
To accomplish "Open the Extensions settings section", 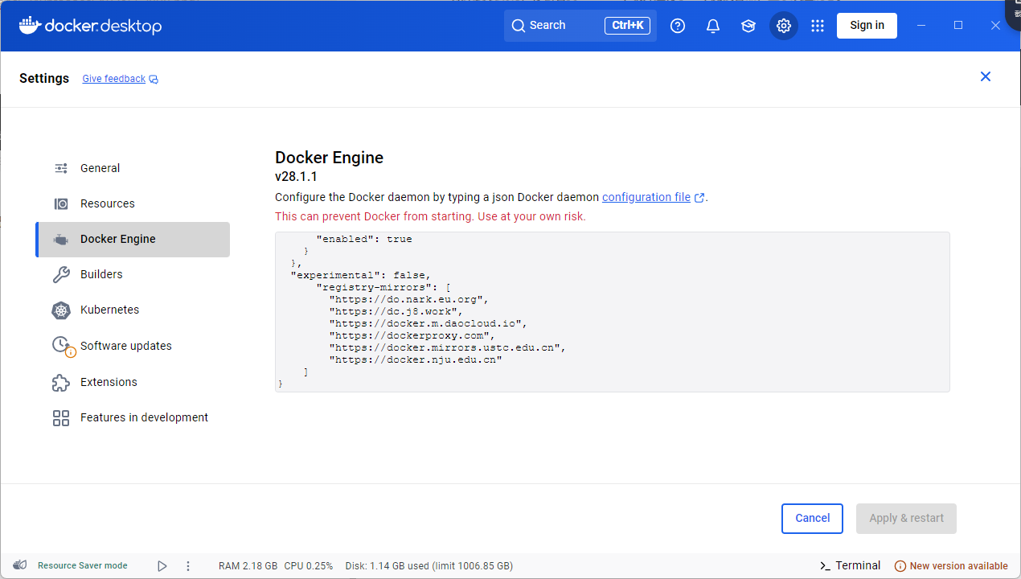I will coord(133,382).
